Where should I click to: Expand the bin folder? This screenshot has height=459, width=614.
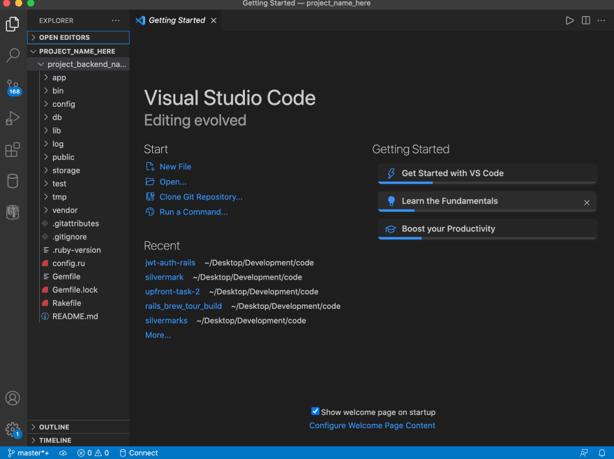click(78, 91)
